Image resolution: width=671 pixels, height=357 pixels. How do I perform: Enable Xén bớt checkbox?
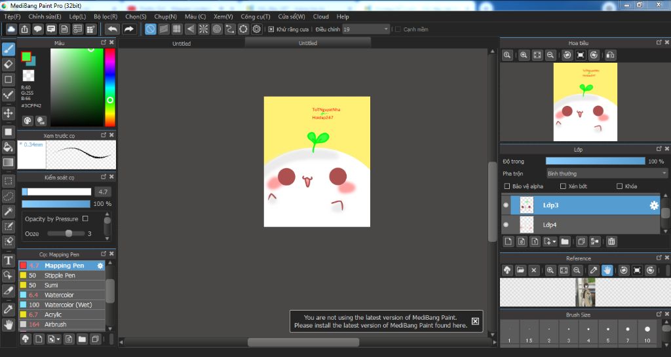pos(563,186)
